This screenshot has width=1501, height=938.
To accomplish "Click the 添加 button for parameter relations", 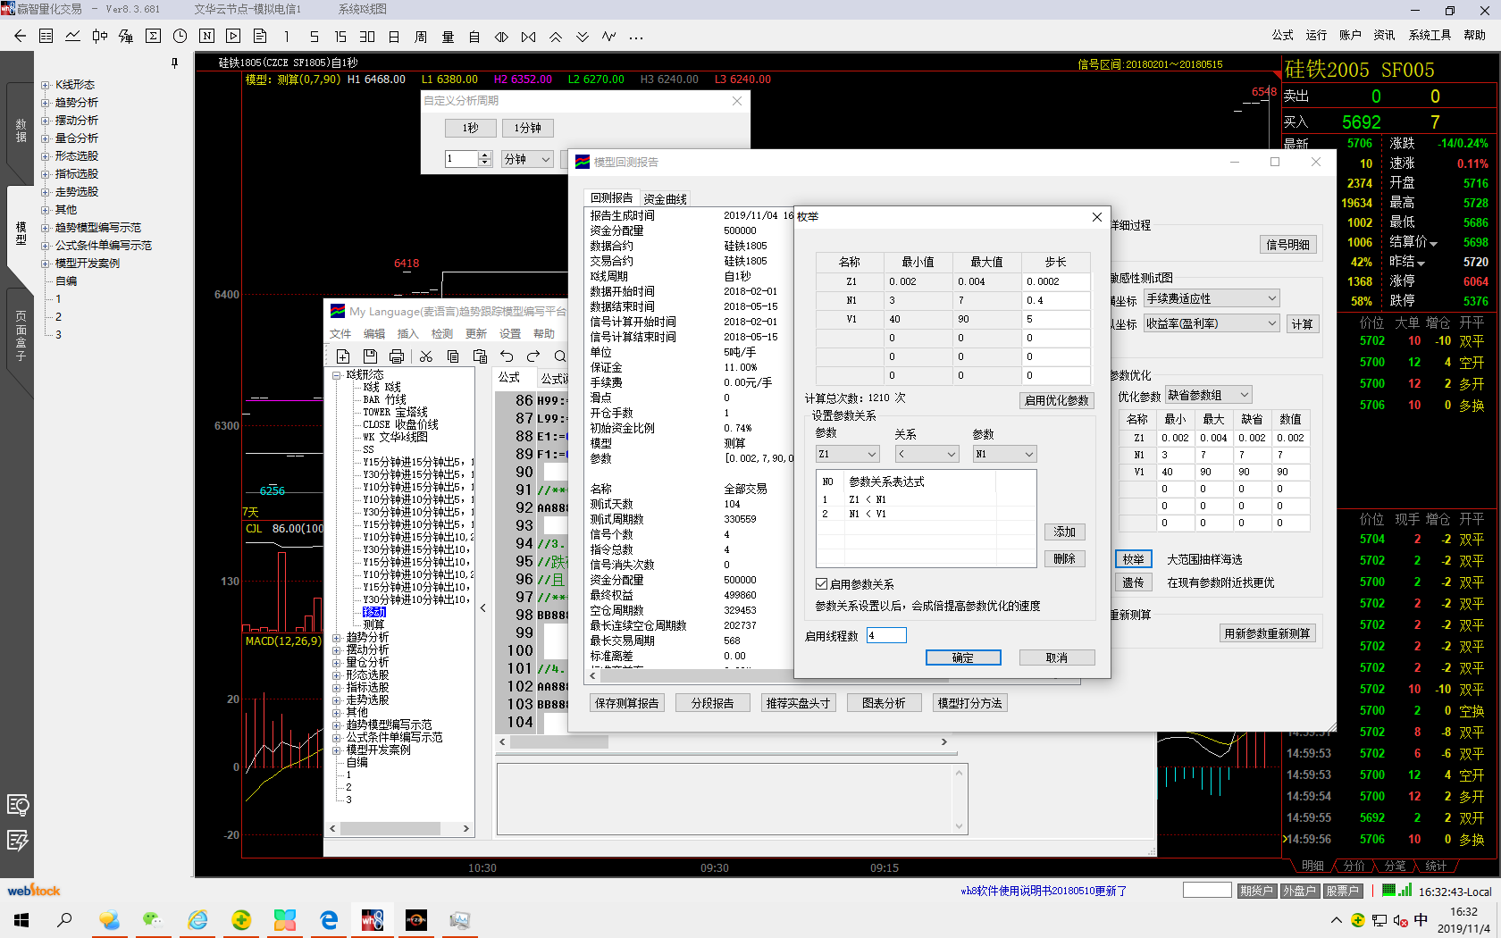I will (x=1064, y=532).
